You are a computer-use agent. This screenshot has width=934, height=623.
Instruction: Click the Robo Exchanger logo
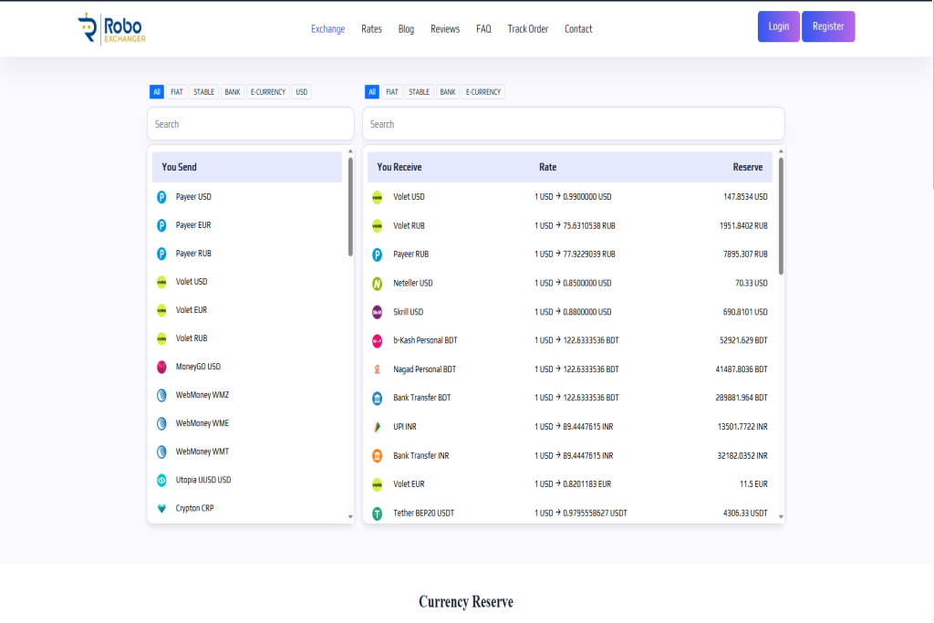tap(111, 28)
